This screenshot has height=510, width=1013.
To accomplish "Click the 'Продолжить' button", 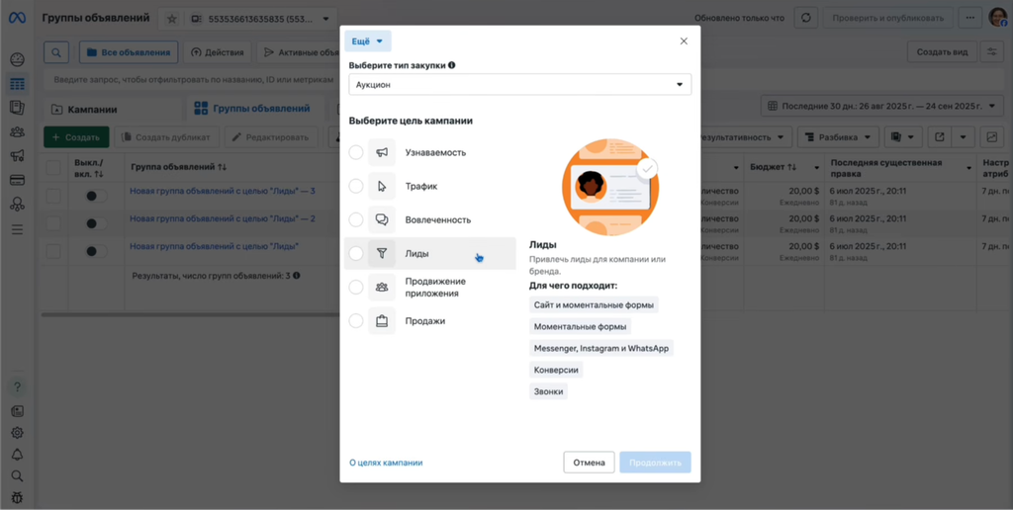I will 655,463.
